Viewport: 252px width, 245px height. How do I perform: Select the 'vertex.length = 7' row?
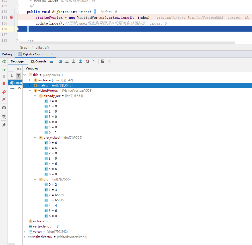pyautogui.click(x=137, y=226)
